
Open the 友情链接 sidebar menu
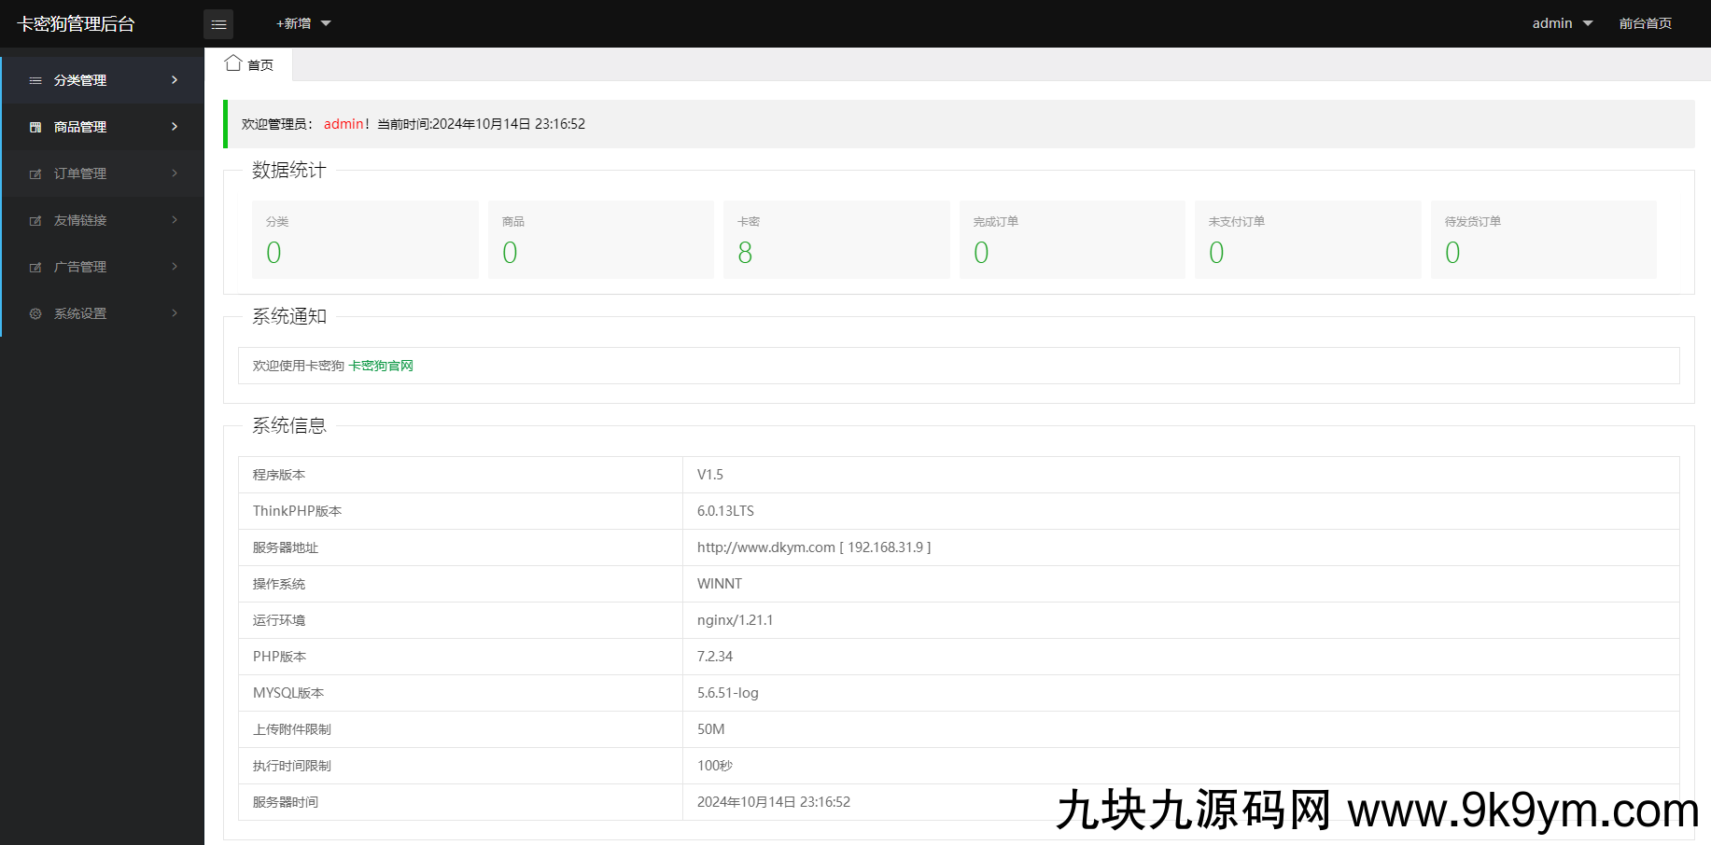[80, 220]
